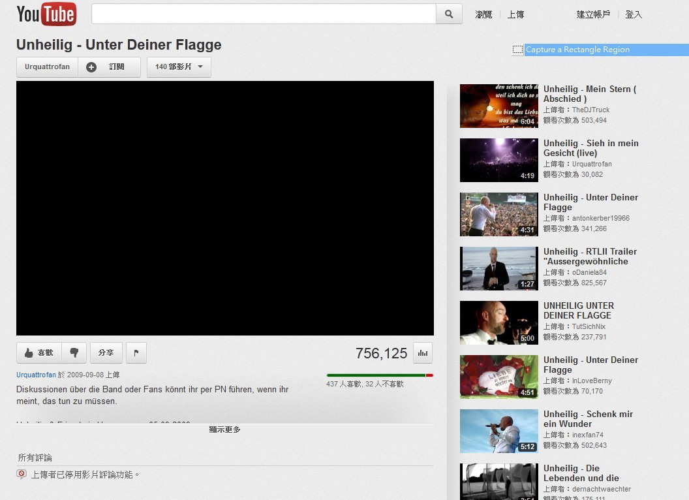The image size is (689, 500).
Task: Expand description with 顯示更多
Action: 225,430
